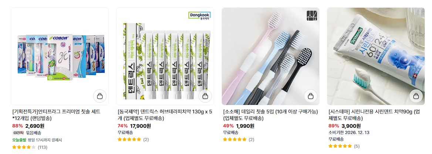
Task: Click the Dongkook brand logo badge
Action: pyautogui.click(x=200, y=16)
